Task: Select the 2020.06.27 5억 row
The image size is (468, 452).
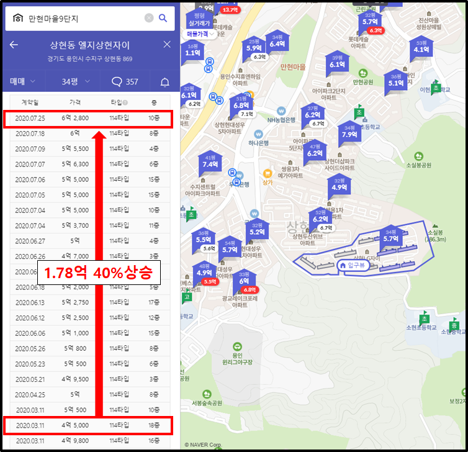Action: tap(90, 241)
